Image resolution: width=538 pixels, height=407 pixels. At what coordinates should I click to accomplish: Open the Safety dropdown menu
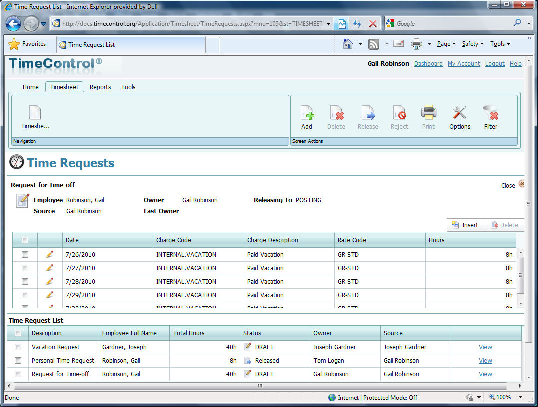[x=473, y=44]
